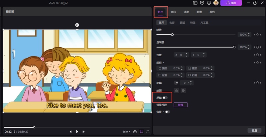
Task: Expand the 裁剪 crop dropdown arrow
Action: point(163,63)
